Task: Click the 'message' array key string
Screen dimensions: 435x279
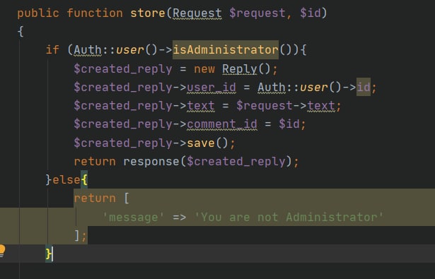Action: click(x=133, y=217)
